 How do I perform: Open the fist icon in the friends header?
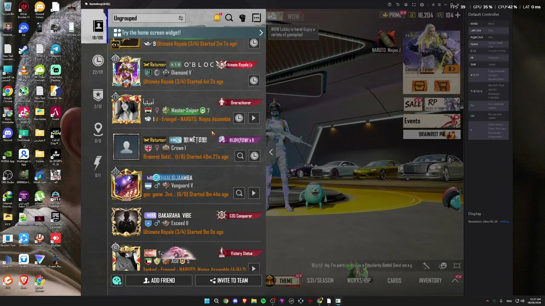coord(242,18)
